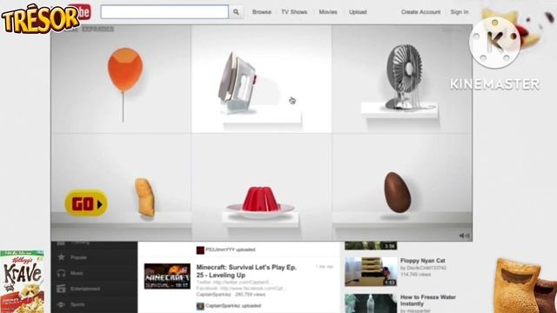Open the Floppy Nyan Cat thumbnail
557x313 pixels.
tap(371, 271)
